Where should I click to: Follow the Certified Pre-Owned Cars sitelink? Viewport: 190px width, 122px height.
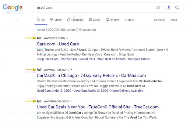coord(78,59)
